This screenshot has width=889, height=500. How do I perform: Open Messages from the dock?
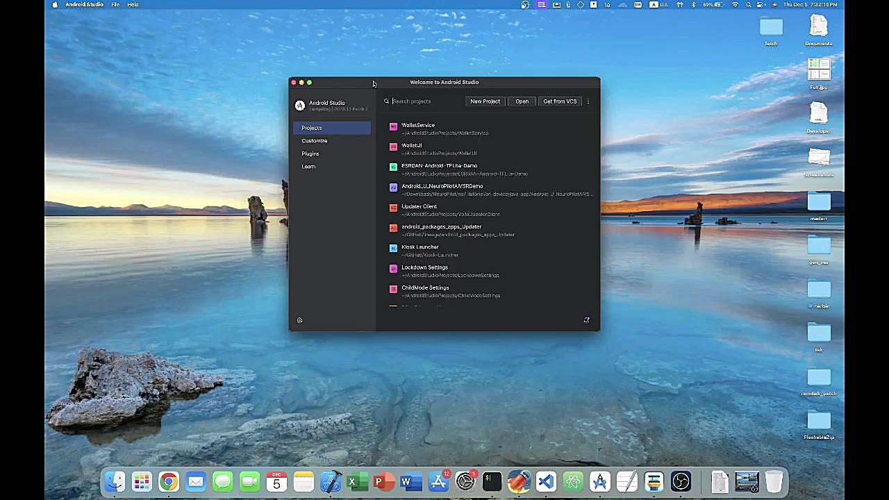pyautogui.click(x=223, y=481)
